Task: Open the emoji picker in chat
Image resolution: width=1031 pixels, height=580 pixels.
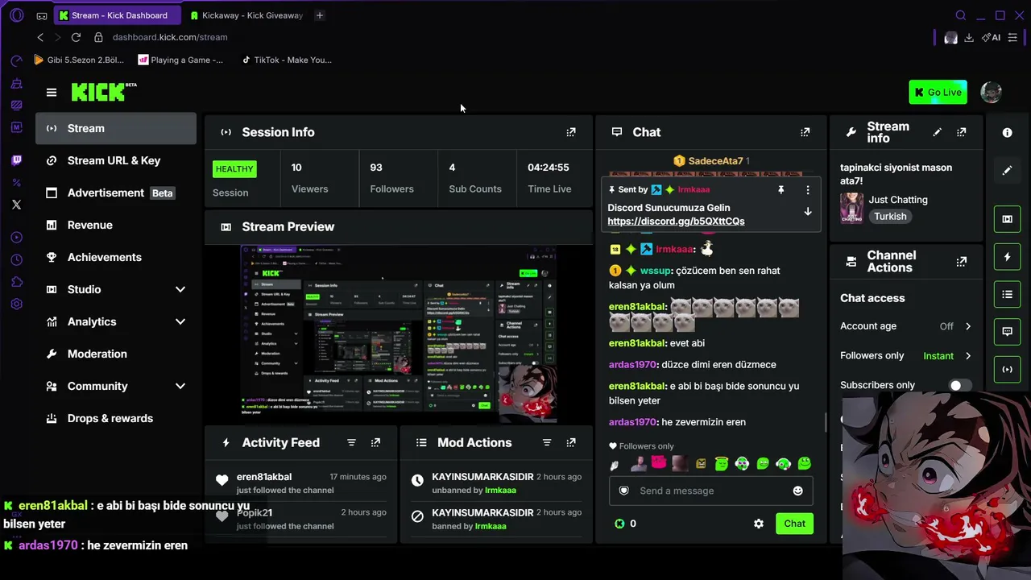Action: click(797, 491)
